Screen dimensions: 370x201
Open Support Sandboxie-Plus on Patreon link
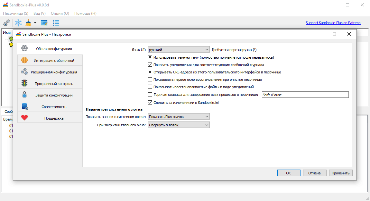[x=333, y=23]
